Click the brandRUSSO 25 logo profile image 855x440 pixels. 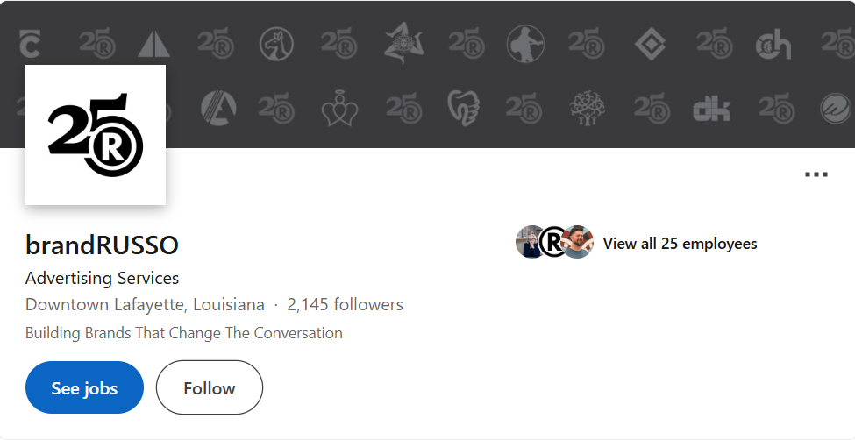tap(96, 135)
